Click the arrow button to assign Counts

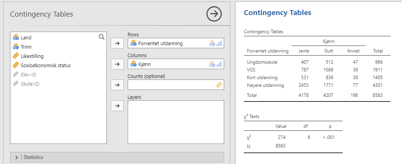pos(117,85)
